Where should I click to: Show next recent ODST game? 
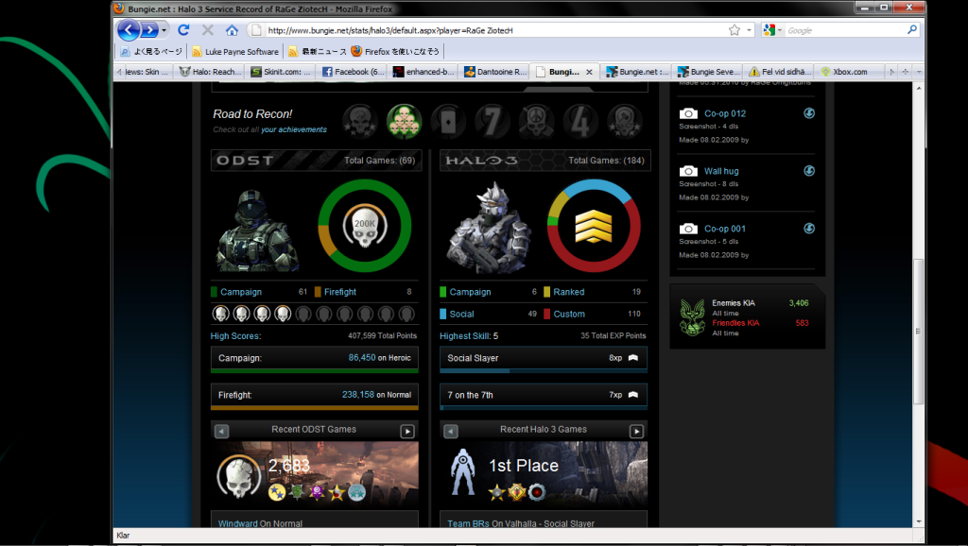click(x=407, y=432)
